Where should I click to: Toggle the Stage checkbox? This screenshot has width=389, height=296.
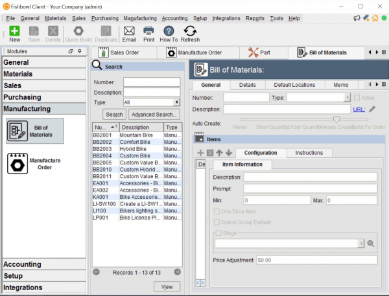click(x=218, y=233)
